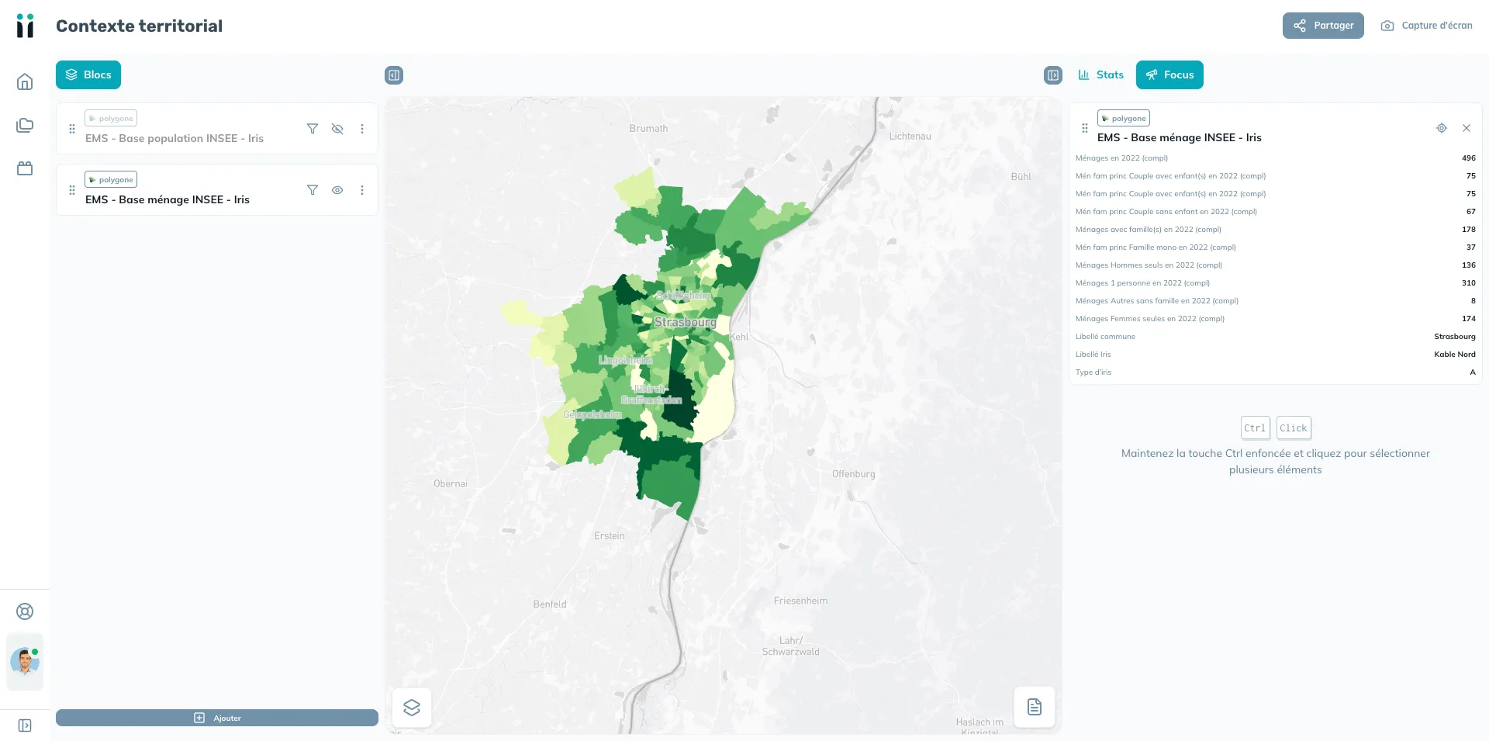Expand the left navigation sidebar
The image size is (1489, 741).
click(x=25, y=725)
